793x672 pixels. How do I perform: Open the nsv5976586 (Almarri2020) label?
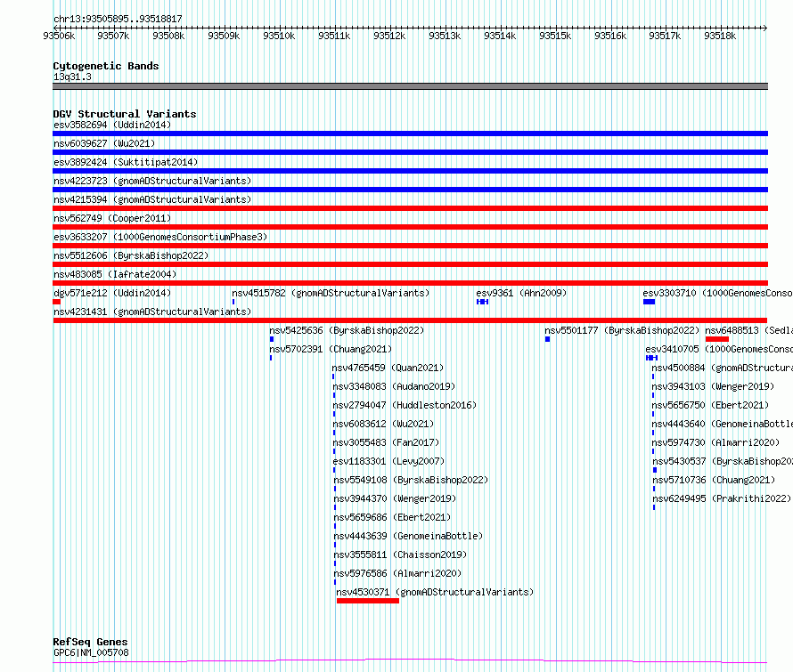coord(397,573)
